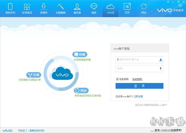Image resolution: width=186 pixels, height=133 pixels.
Task: Click the blue 登录 button
Action: (x=139, y=86)
